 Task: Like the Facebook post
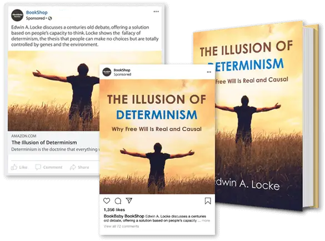pyautogui.click(x=19, y=167)
